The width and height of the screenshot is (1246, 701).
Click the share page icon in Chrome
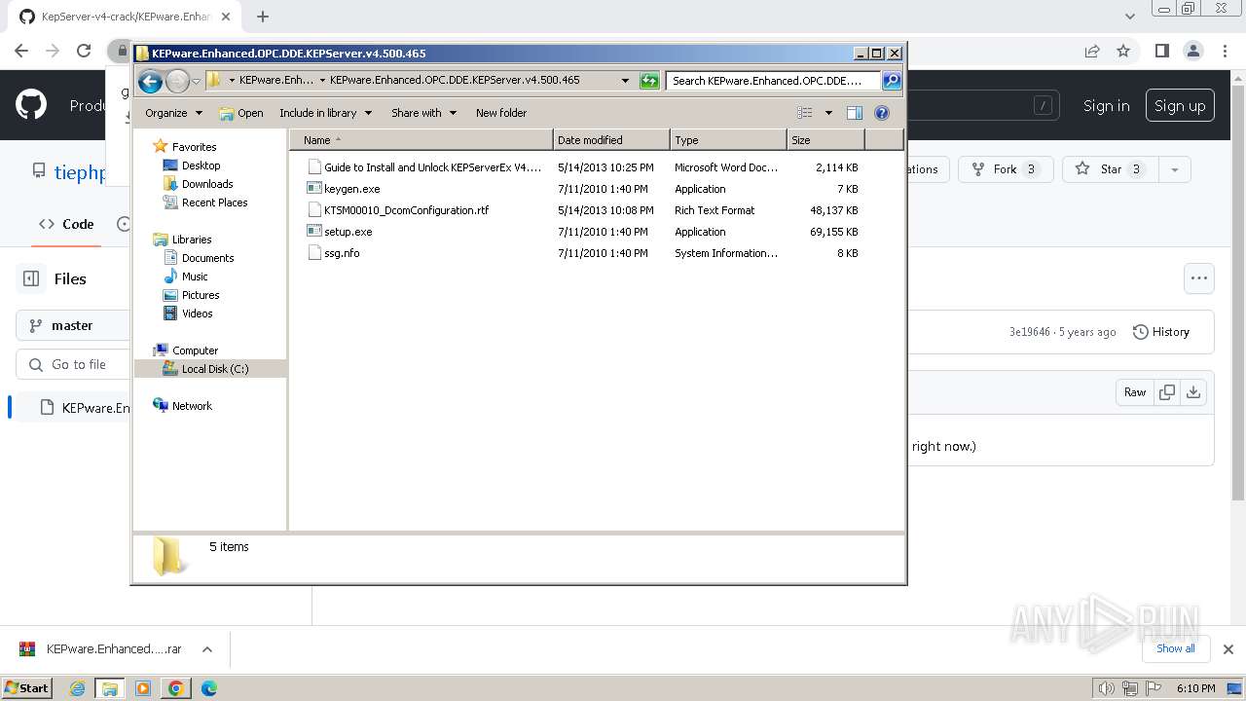[x=1092, y=51]
